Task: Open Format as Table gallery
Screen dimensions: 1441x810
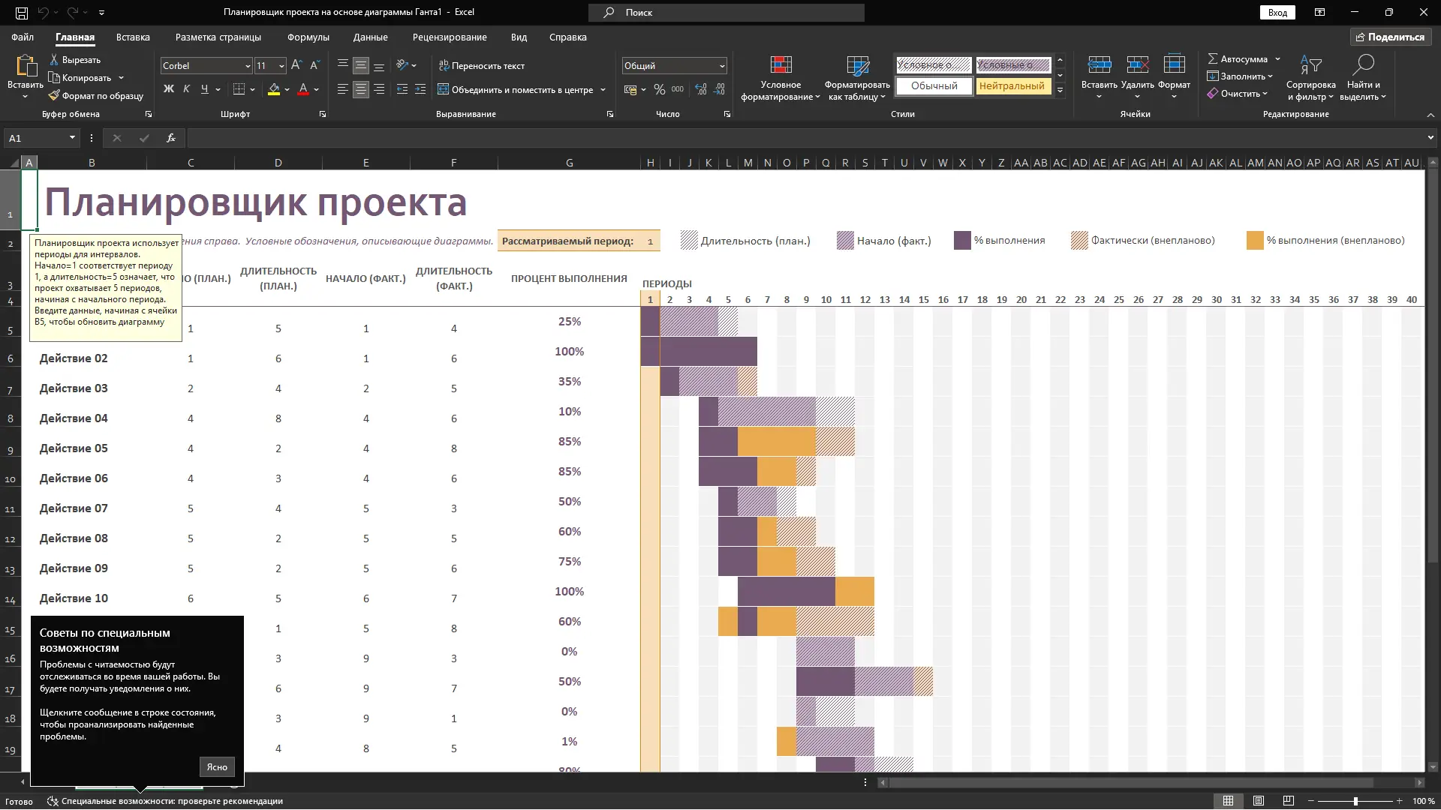Action: tap(857, 66)
